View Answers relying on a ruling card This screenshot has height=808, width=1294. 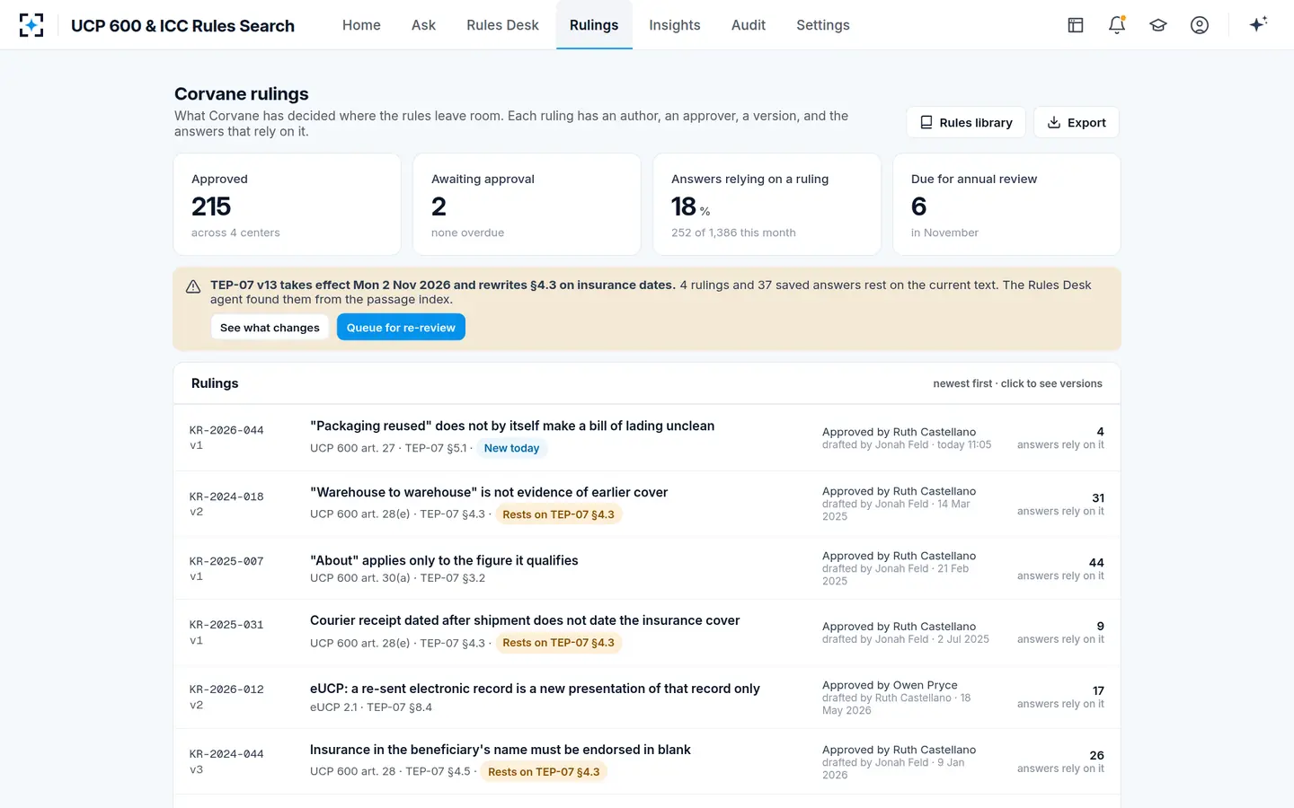click(767, 205)
